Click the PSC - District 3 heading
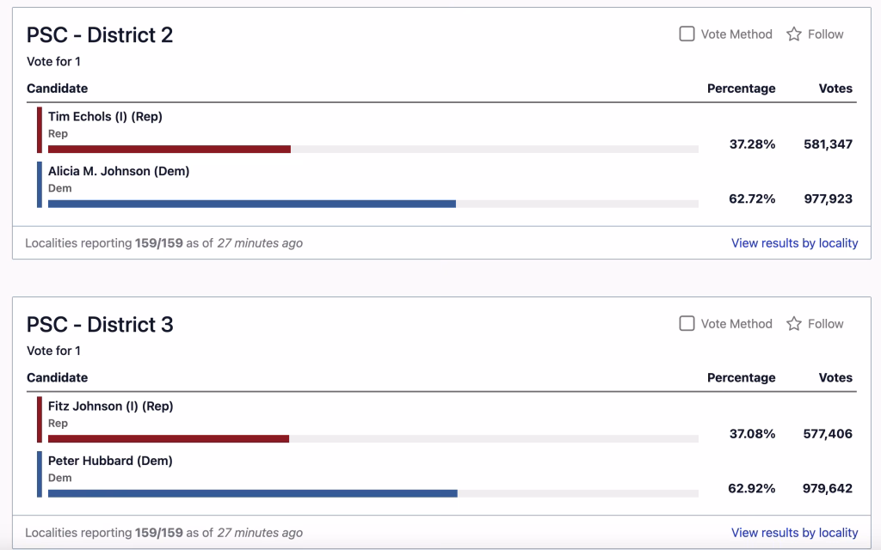The image size is (881, 550). [x=100, y=325]
